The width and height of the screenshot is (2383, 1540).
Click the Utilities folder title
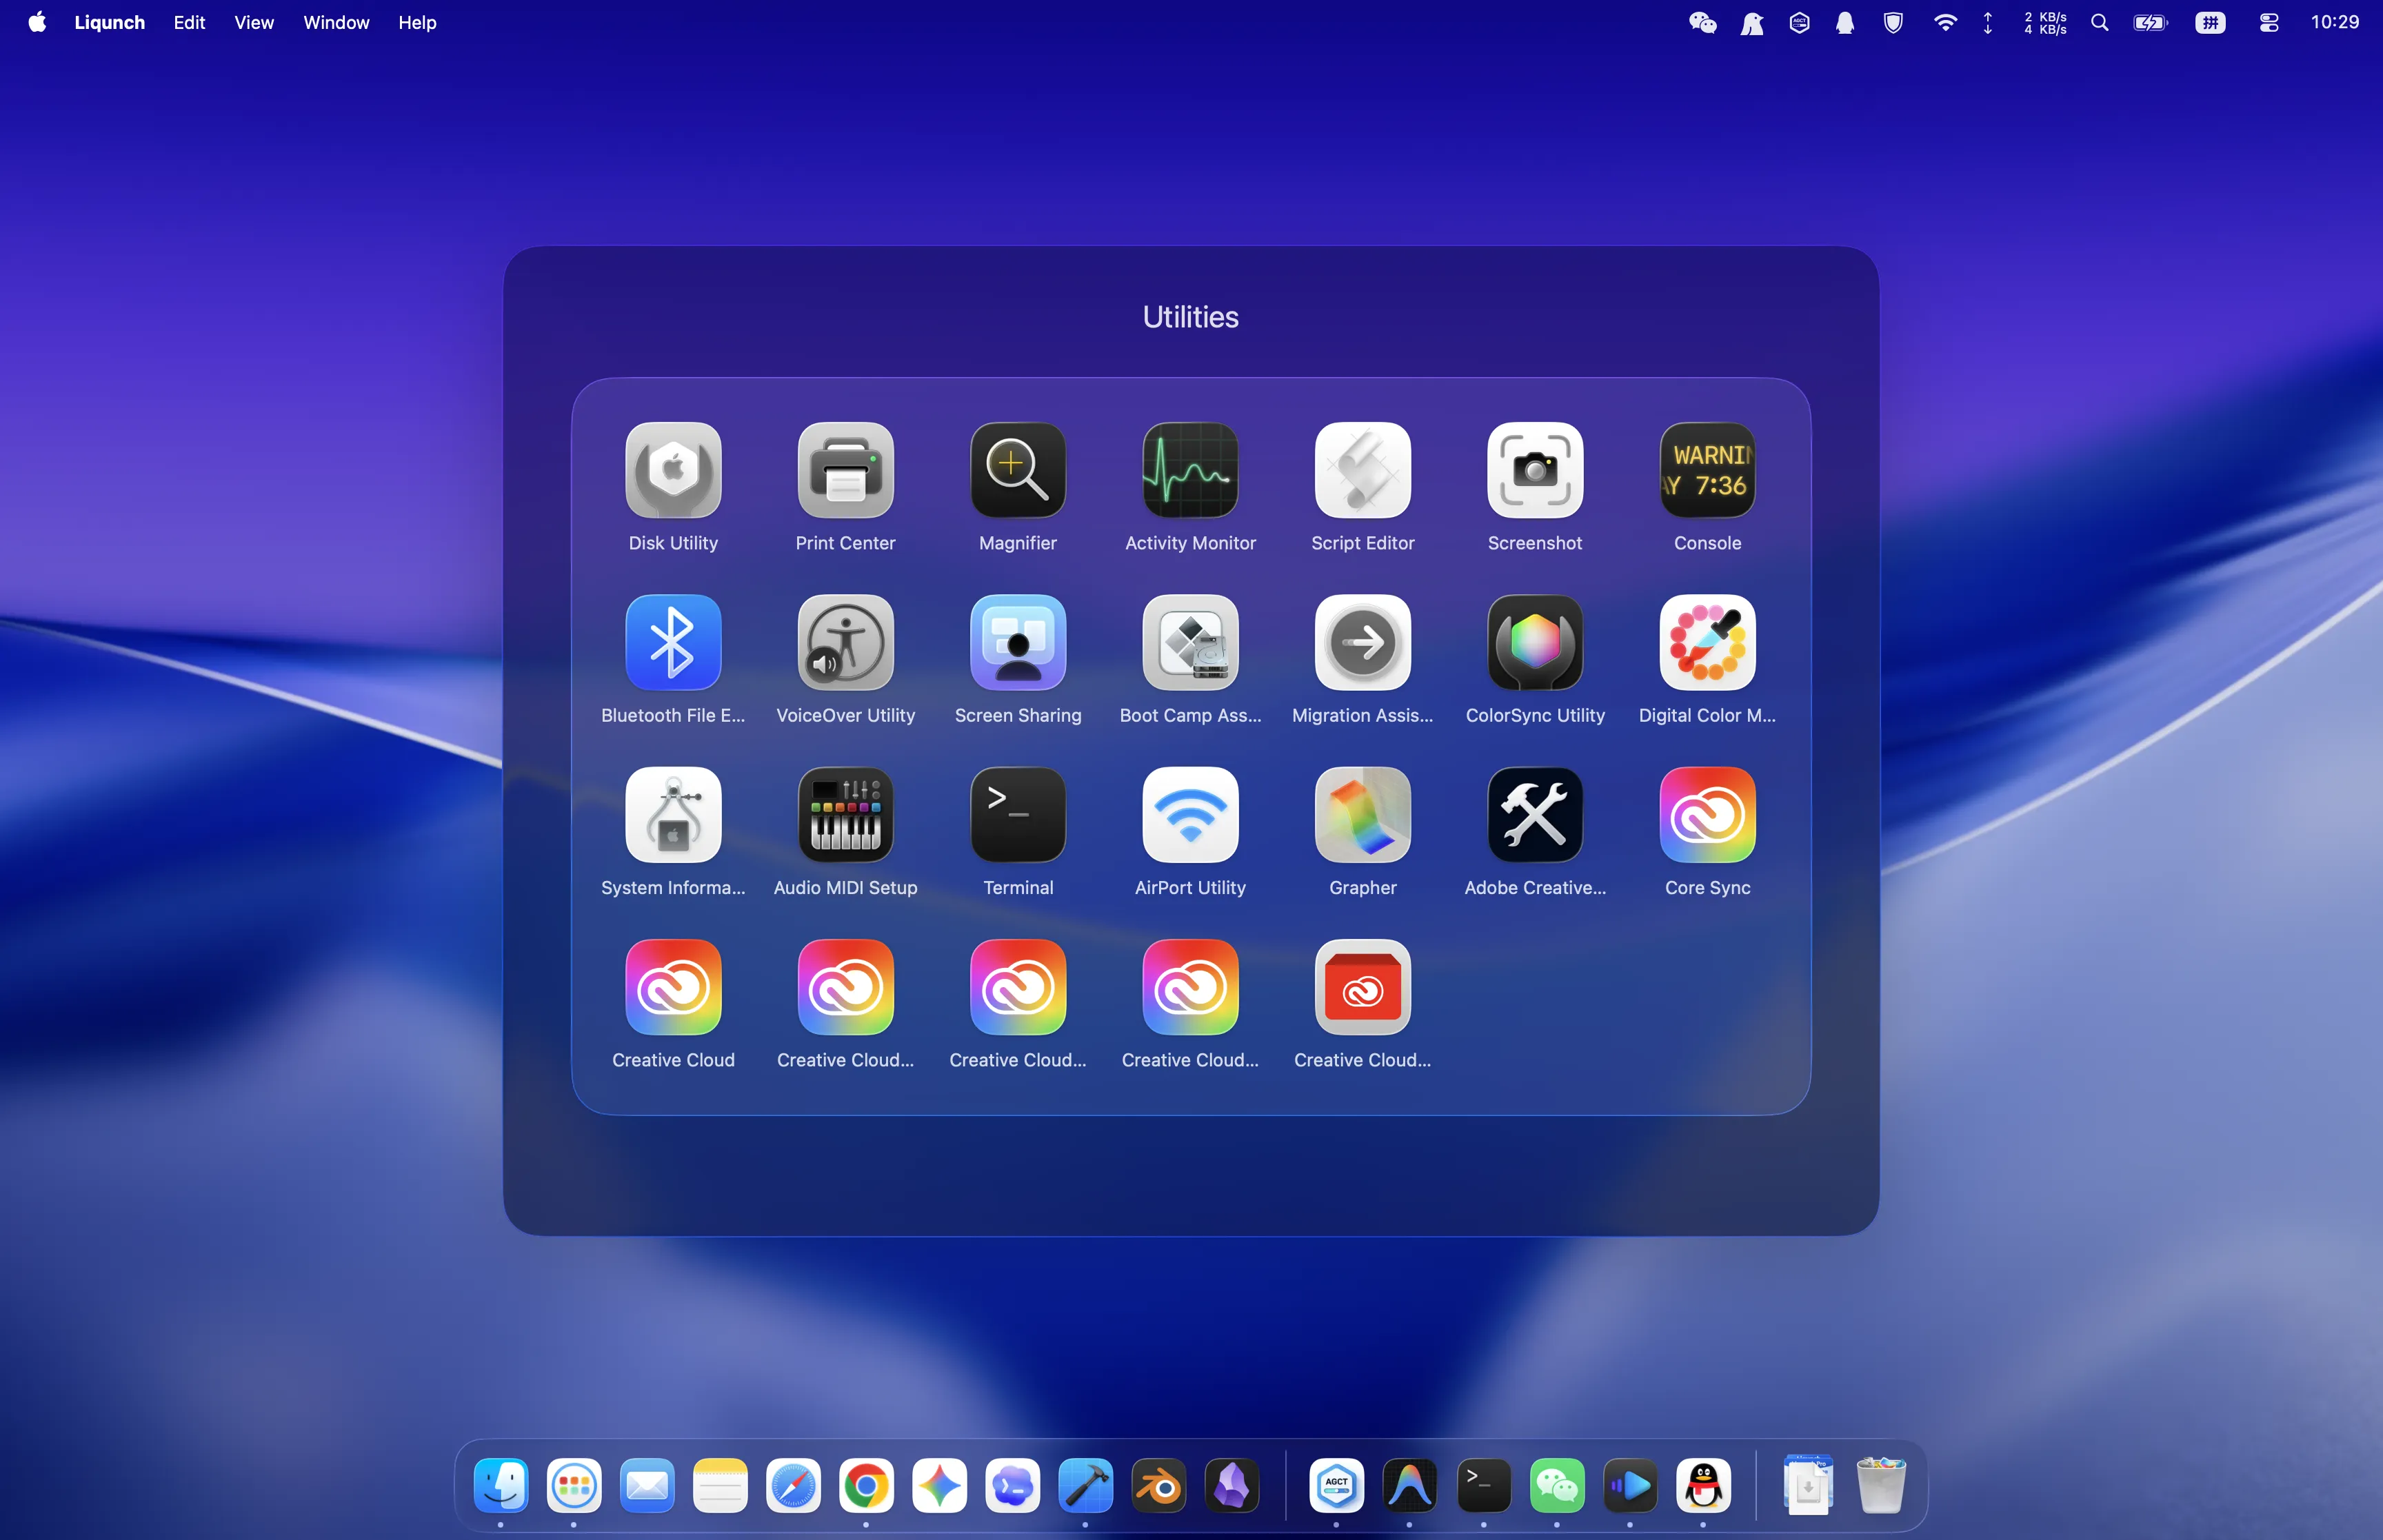(1190, 317)
